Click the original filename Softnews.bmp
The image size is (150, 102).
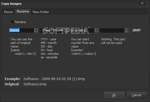point(35,84)
